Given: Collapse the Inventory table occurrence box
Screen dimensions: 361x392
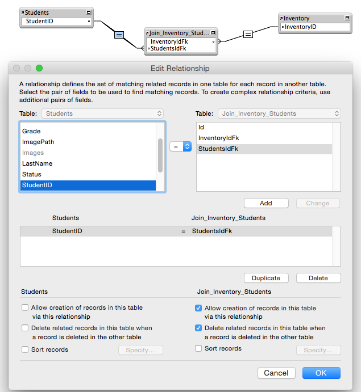Looking at the screenshot, I should coord(347,18).
